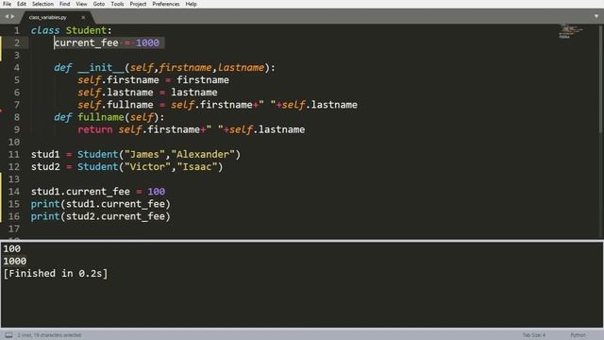Click 'fullname' method definition on line 8
Screen dimensions: 604x340
tap(101, 117)
